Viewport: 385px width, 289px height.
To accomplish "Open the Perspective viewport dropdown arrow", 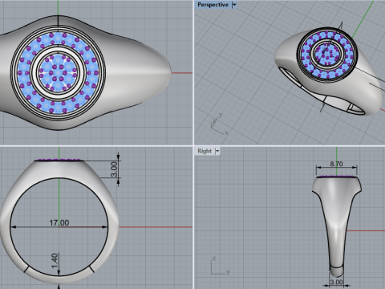I will 234,5.
